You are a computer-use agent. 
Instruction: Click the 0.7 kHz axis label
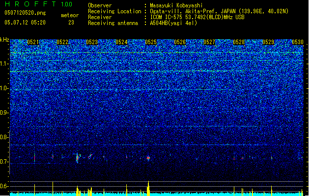(x=4, y=162)
